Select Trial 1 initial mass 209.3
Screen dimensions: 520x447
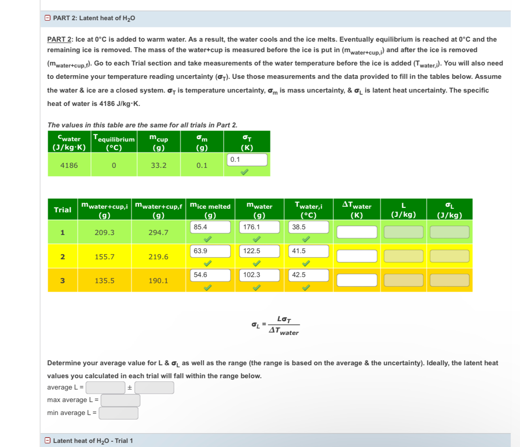click(x=104, y=233)
